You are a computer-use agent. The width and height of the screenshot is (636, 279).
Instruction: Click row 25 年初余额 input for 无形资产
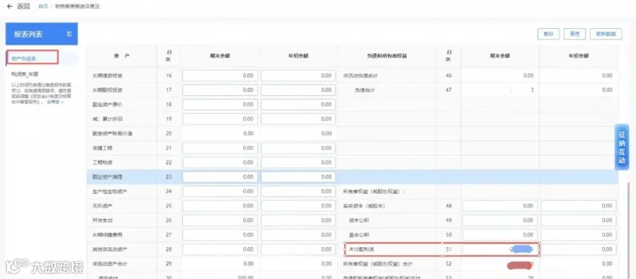point(298,206)
